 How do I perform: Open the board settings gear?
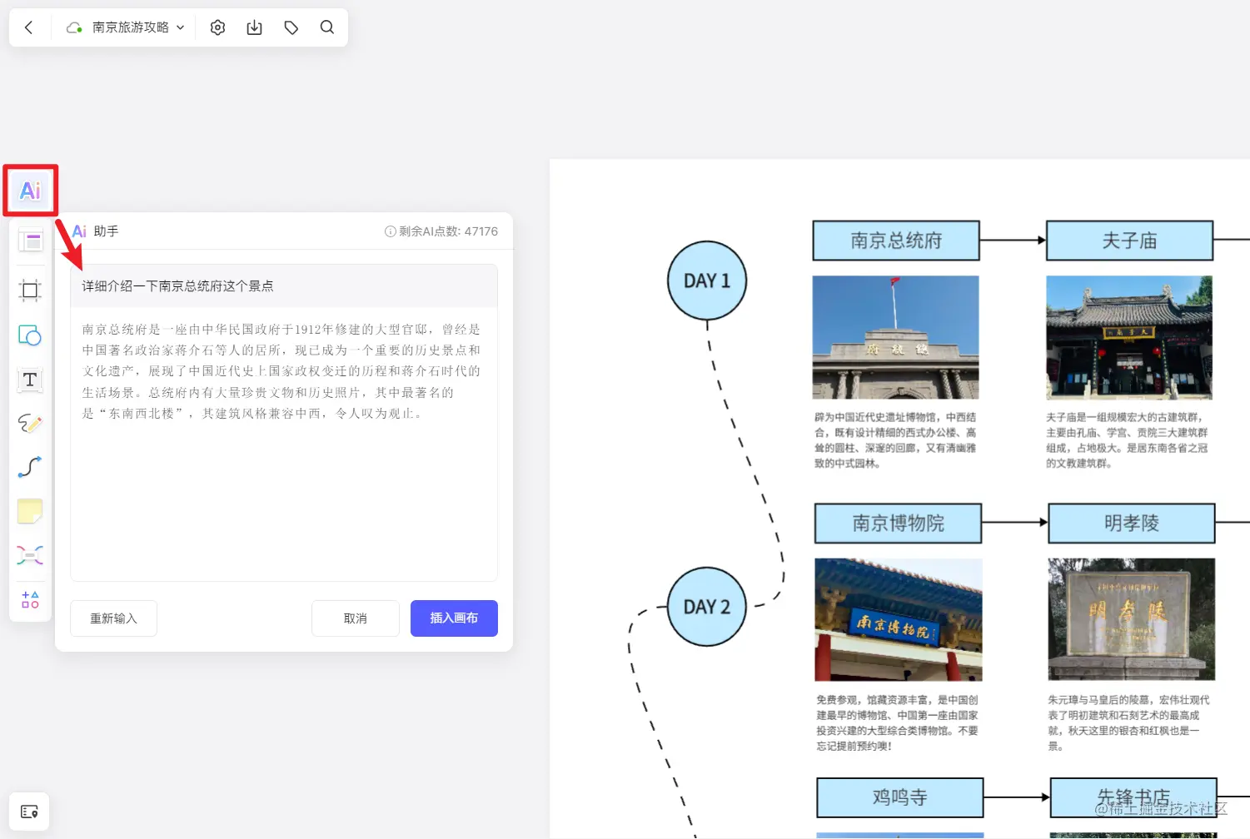point(217,27)
